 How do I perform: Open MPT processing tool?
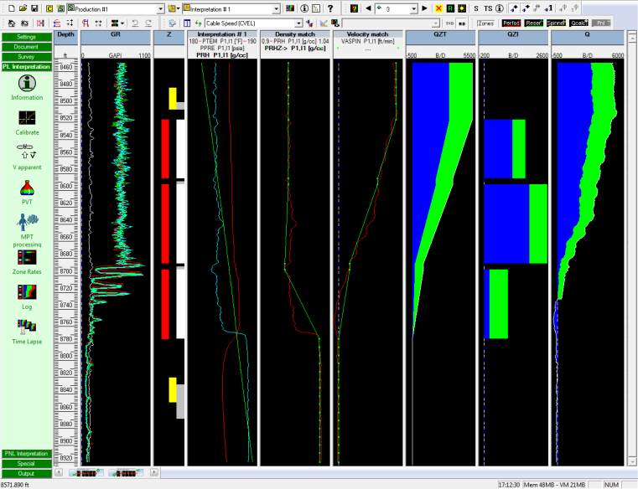point(28,222)
